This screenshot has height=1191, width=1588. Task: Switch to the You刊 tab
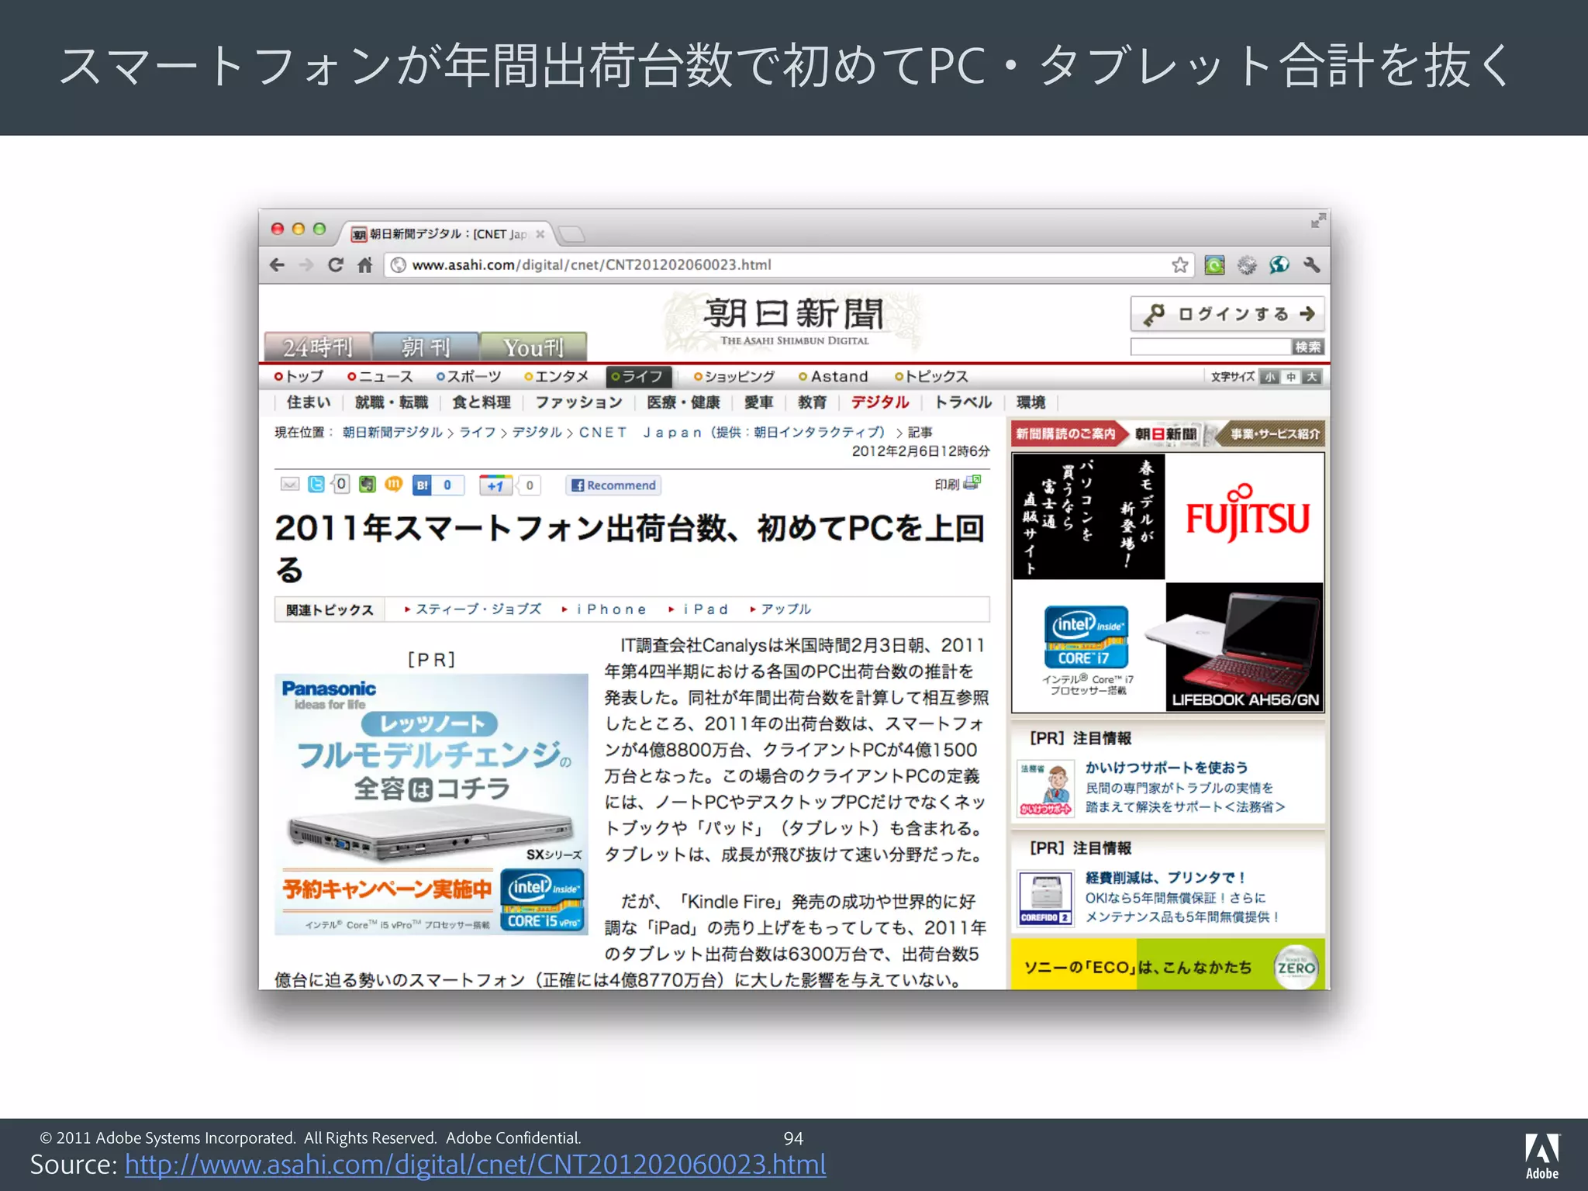pyautogui.click(x=533, y=347)
